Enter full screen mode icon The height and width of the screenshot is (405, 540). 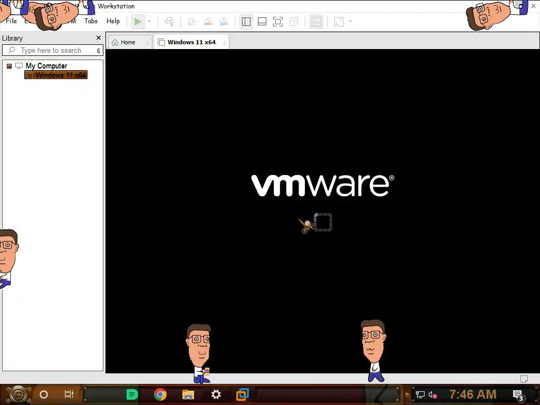[278, 22]
